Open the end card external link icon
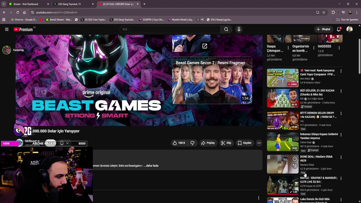Screen dimensions: 361x203 (205, 46)
